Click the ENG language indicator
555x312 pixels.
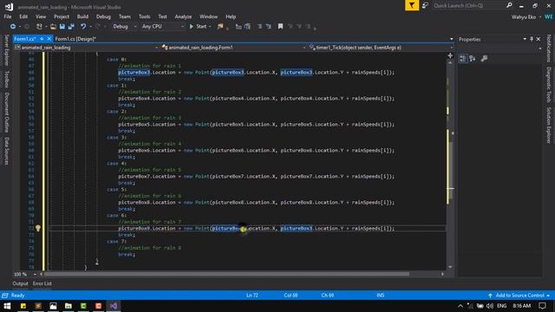tap(501, 306)
